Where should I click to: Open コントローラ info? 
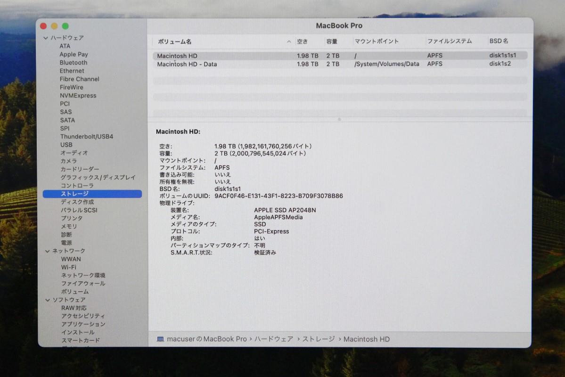coord(77,186)
